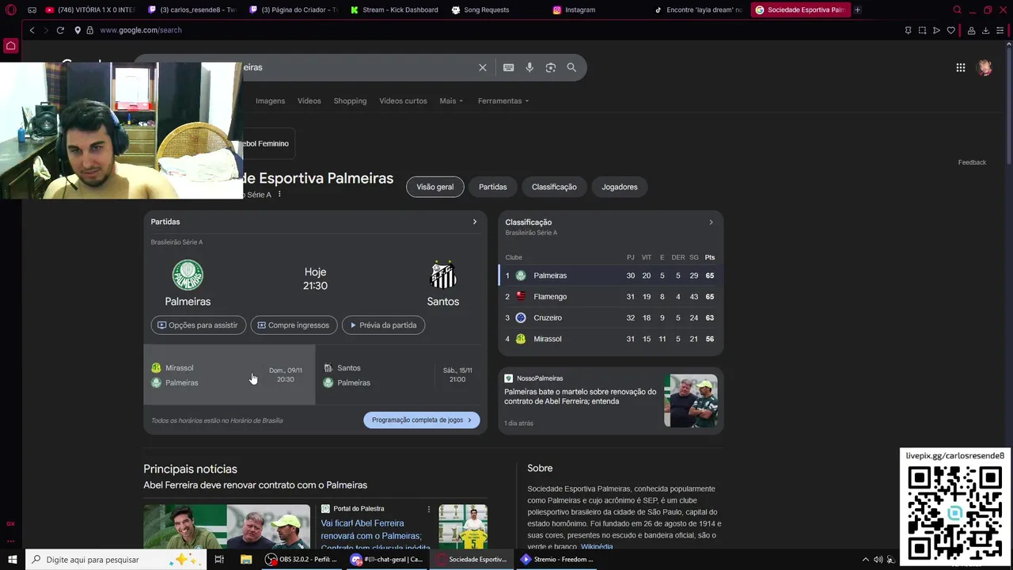1013x570 pixels.
Task: Open the on-screen keyboard input tool
Action: click(508, 67)
